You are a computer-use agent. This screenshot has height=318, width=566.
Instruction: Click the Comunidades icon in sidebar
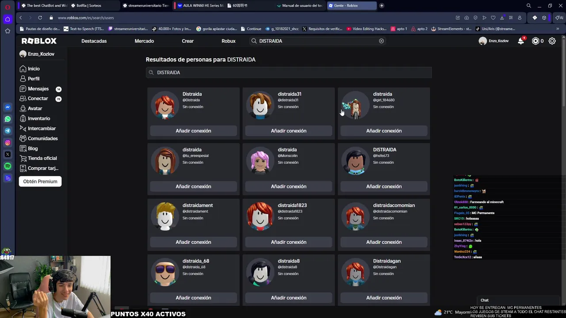coord(23,139)
